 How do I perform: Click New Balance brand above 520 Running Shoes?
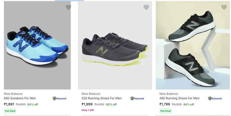(x=91, y=94)
